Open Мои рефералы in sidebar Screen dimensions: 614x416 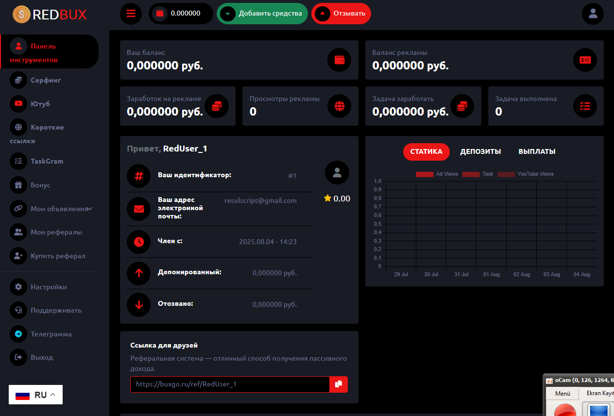46,232
